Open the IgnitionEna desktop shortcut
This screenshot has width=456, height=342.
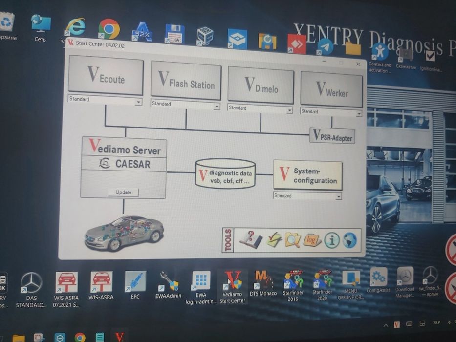[x=431, y=62]
